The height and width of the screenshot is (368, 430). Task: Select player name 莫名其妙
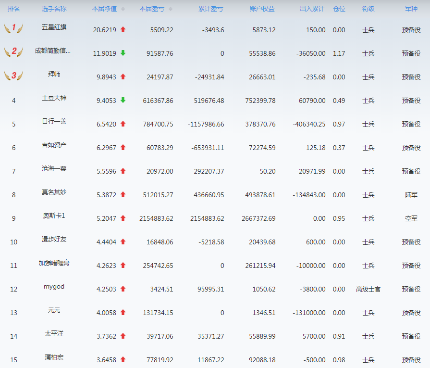[x=54, y=192]
